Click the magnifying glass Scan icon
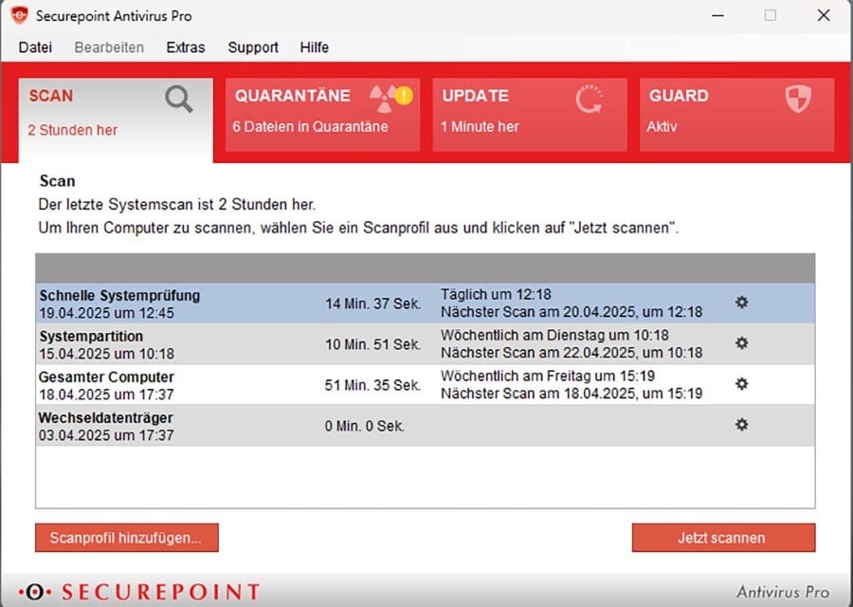 [178, 99]
